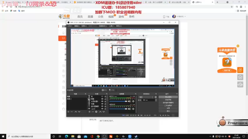Open Google Chrome from the taskbar

(x=98, y=137)
